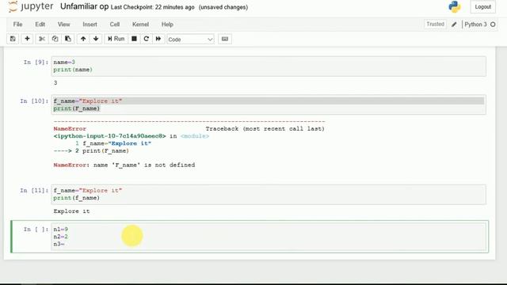The height and width of the screenshot is (285, 507).
Task: Click 'Traceback (most recent call last)' text
Action: click(x=265, y=128)
